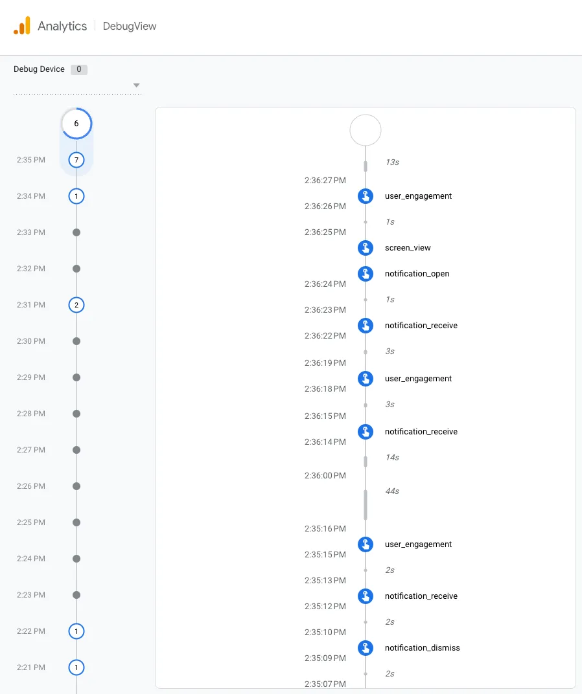Click the notification_open event icon
Image resolution: width=582 pixels, height=694 pixels.
coord(366,273)
